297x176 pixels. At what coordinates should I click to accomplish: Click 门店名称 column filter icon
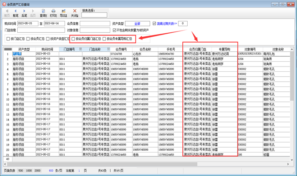point(108,49)
